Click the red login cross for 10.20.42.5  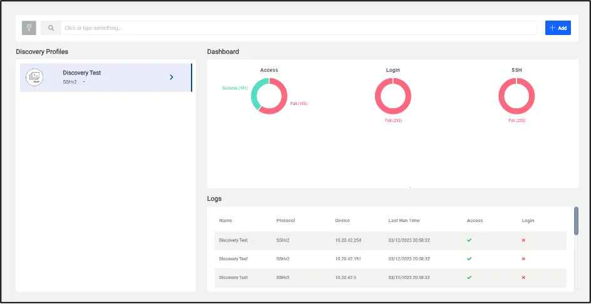click(523, 277)
